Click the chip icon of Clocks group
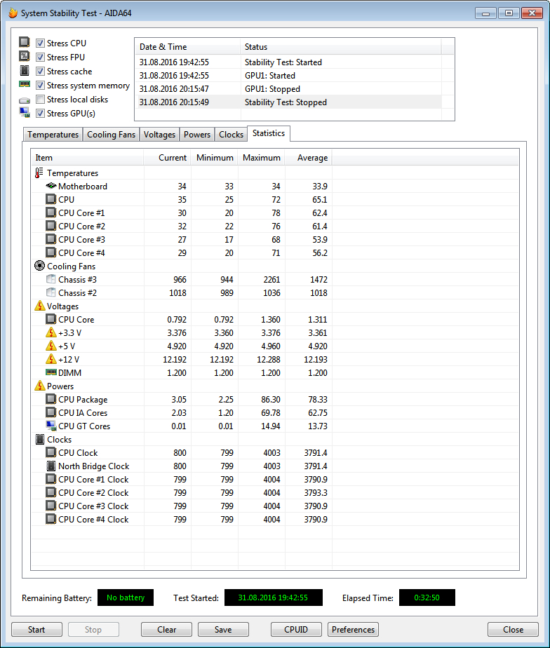 point(40,439)
